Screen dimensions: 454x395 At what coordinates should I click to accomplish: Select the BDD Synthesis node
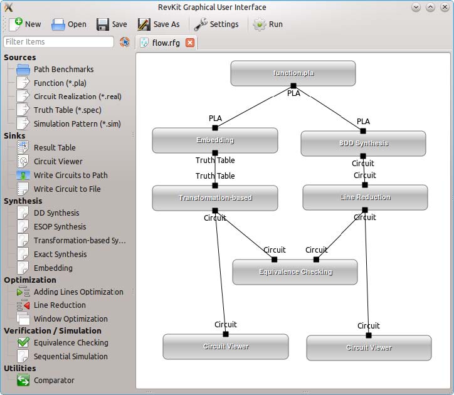click(363, 144)
